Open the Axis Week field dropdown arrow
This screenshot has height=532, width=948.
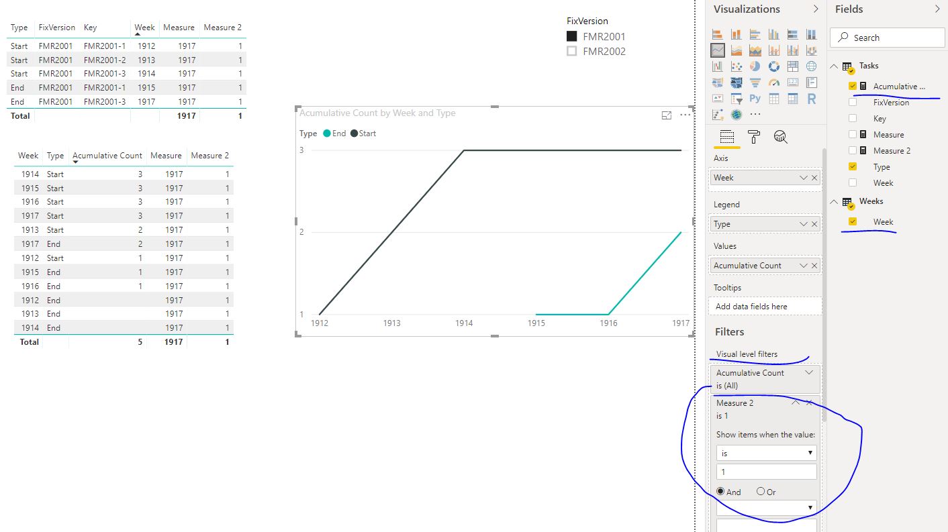click(x=804, y=178)
